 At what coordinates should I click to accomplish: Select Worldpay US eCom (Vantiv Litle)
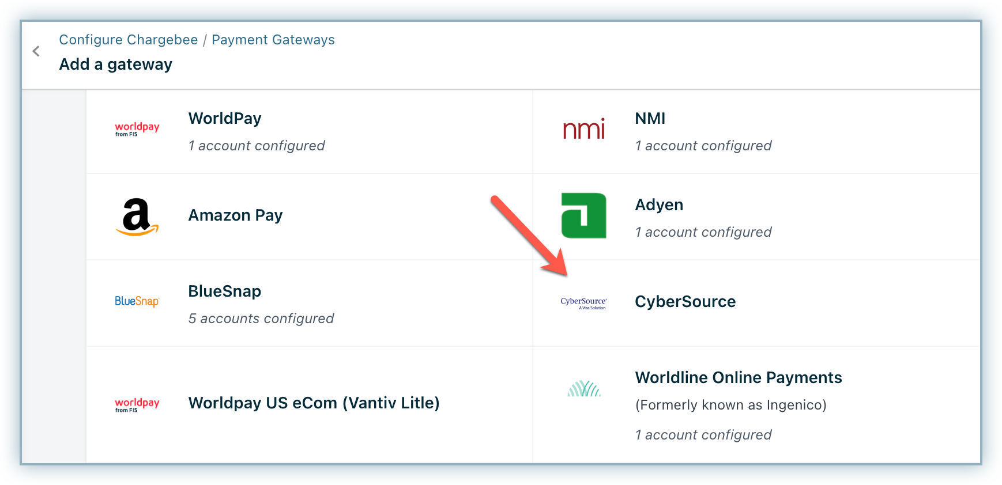coord(314,403)
